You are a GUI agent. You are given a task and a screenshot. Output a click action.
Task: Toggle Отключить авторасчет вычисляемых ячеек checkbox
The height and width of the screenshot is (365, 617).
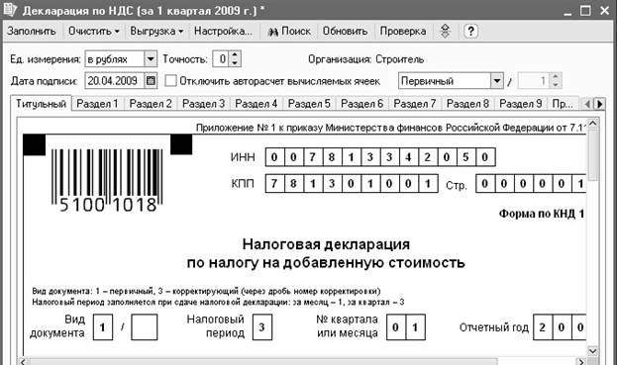click(x=170, y=81)
